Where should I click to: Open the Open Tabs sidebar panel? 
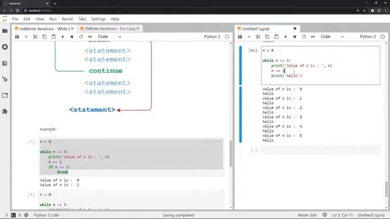coord(5,96)
